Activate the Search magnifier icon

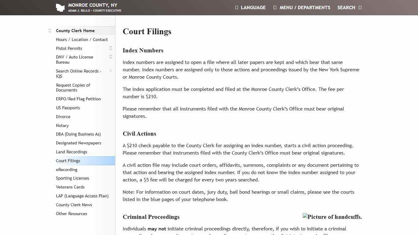click(360, 7)
